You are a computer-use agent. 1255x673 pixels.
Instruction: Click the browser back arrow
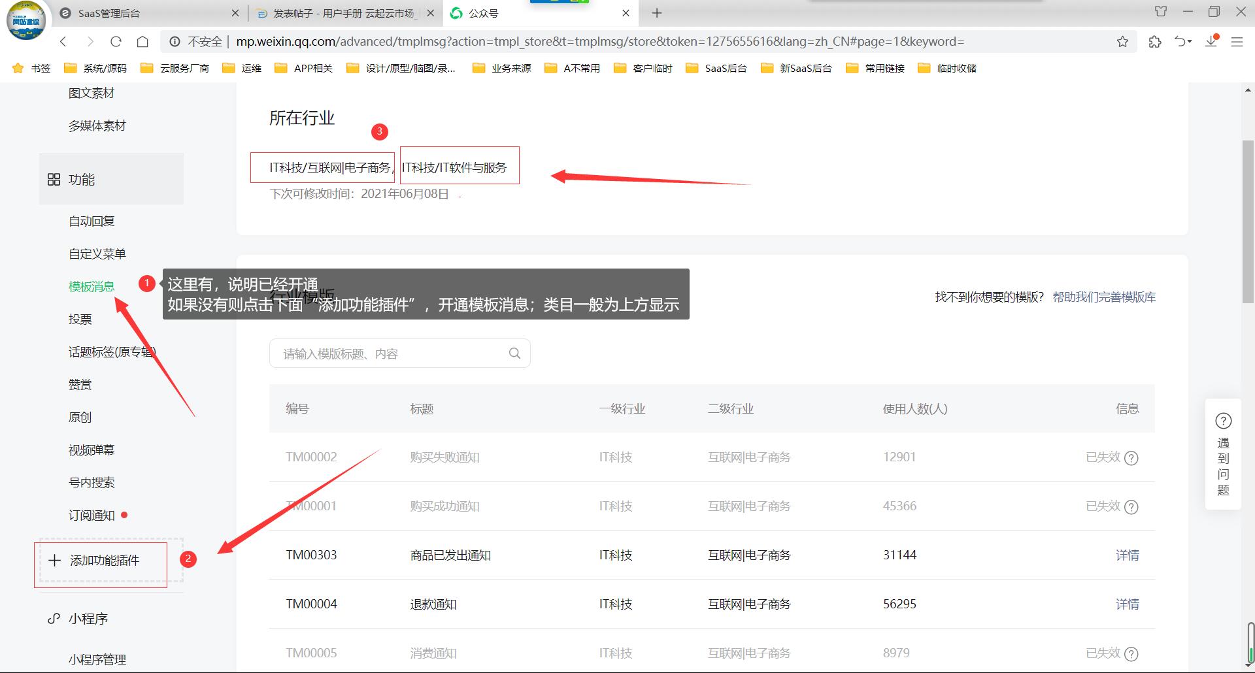[x=63, y=42]
